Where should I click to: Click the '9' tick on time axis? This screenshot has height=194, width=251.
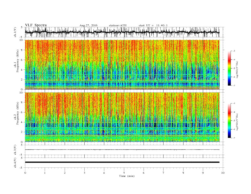click(x=203, y=173)
